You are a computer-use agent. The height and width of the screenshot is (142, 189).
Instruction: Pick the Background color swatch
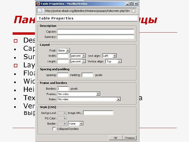click(x=61, y=113)
